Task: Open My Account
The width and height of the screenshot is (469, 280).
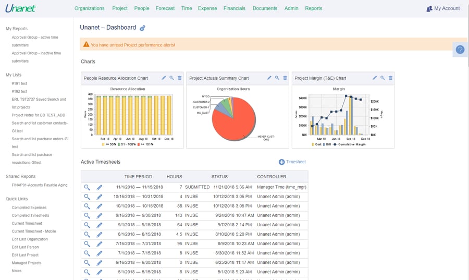Action: (443, 8)
